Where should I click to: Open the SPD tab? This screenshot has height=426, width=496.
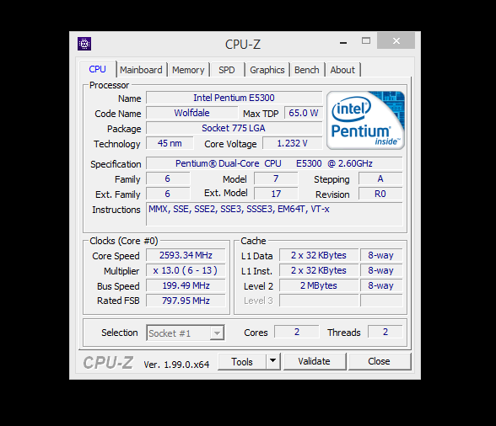(x=227, y=70)
